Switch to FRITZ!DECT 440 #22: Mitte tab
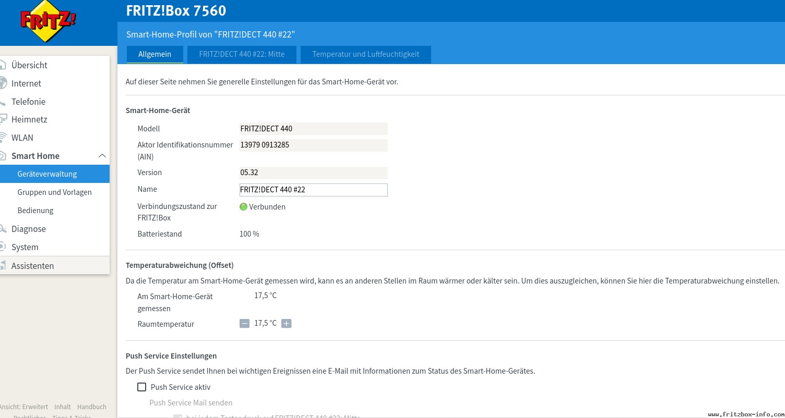The width and height of the screenshot is (785, 418). tap(242, 54)
